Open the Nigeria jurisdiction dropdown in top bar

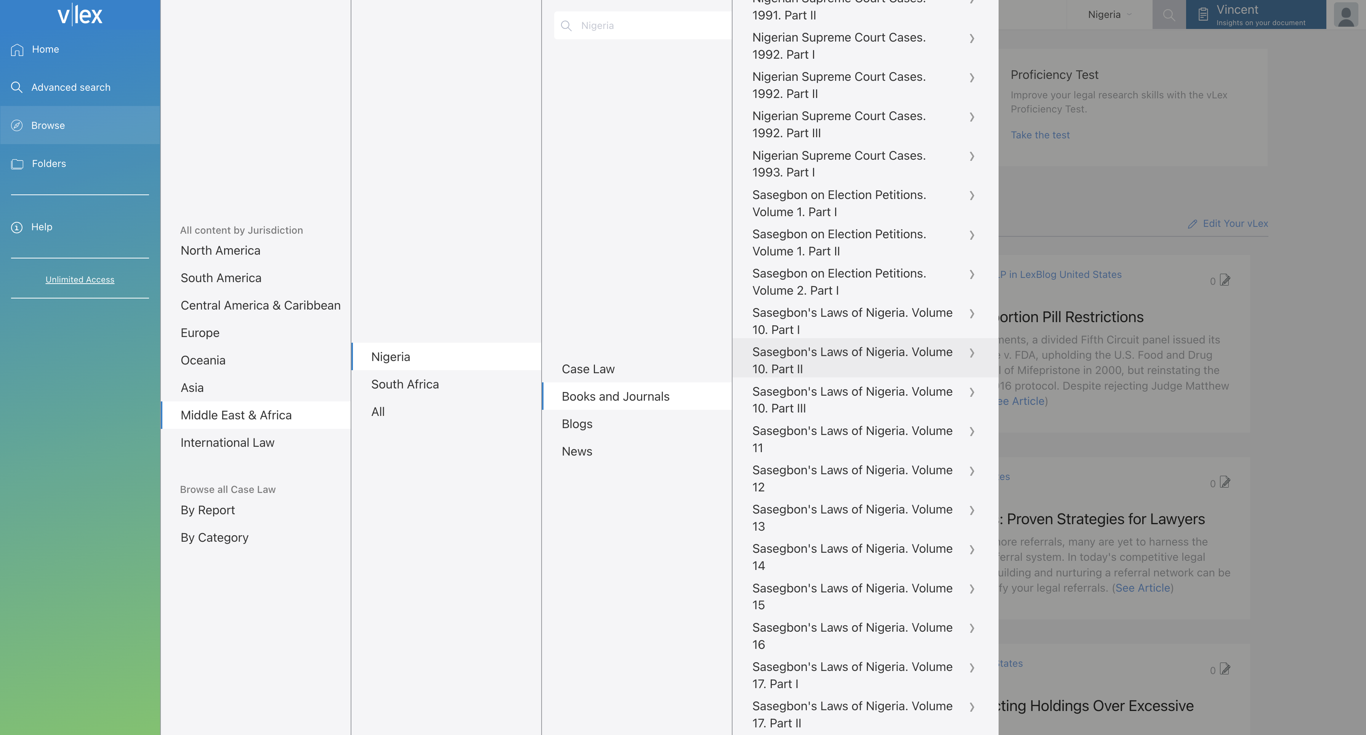1109,14
